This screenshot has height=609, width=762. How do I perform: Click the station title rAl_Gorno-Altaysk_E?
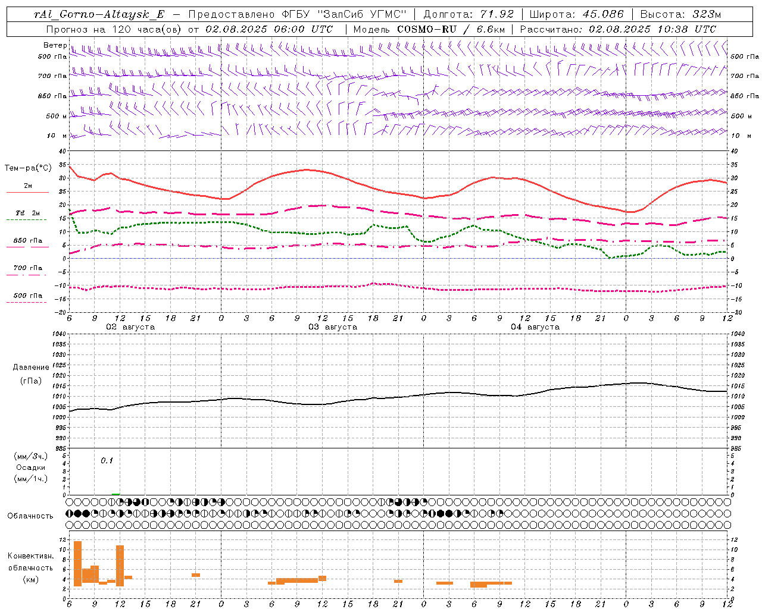(x=99, y=14)
